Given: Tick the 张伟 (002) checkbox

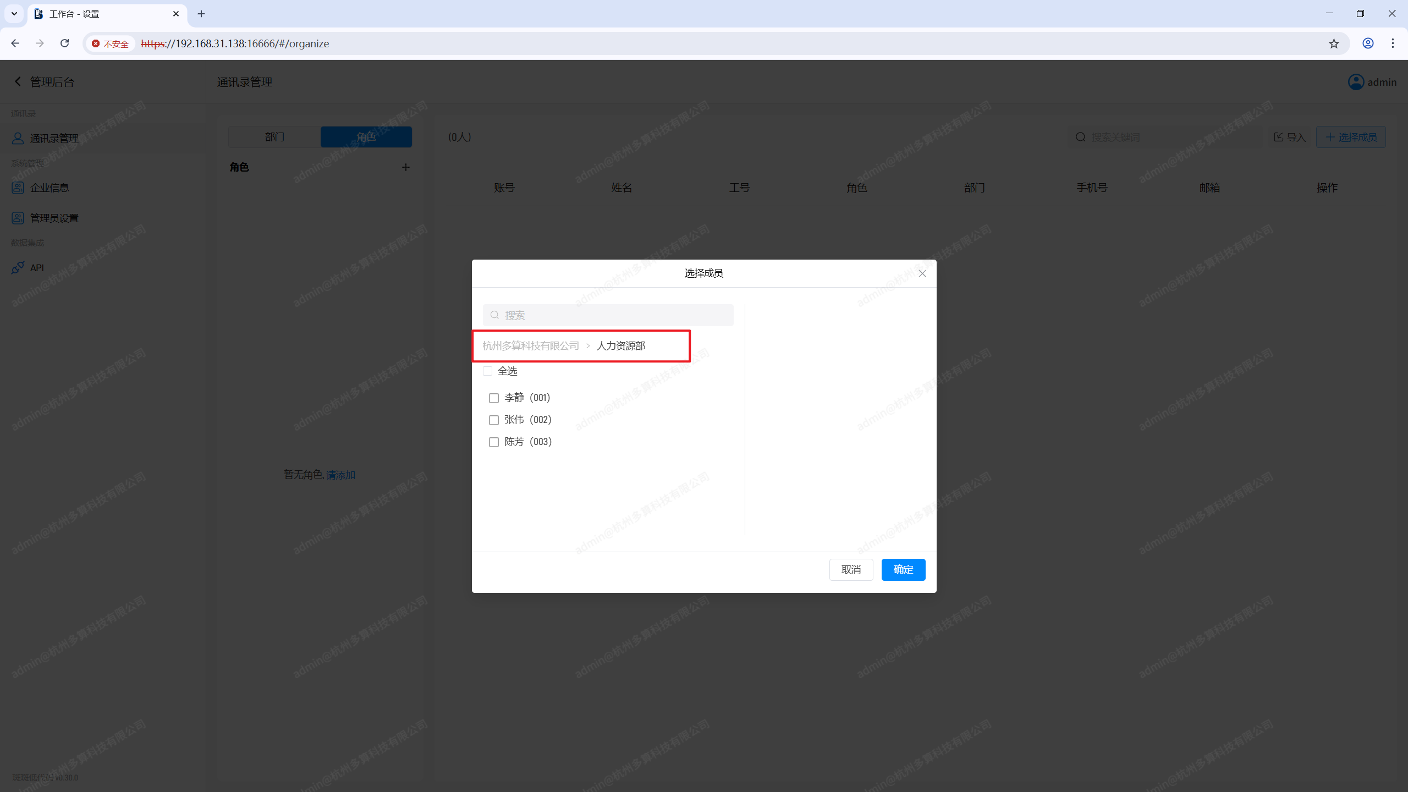Looking at the screenshot, I should pos(494,420).
